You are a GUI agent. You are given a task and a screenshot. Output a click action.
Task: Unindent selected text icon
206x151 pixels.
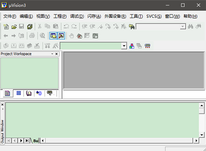92,26
